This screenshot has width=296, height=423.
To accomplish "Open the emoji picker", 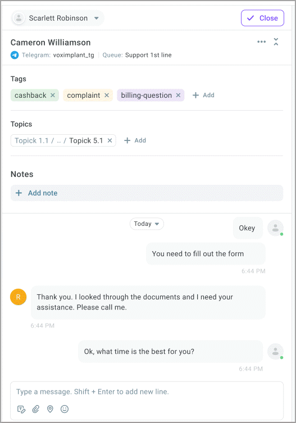I will (65, 410).
